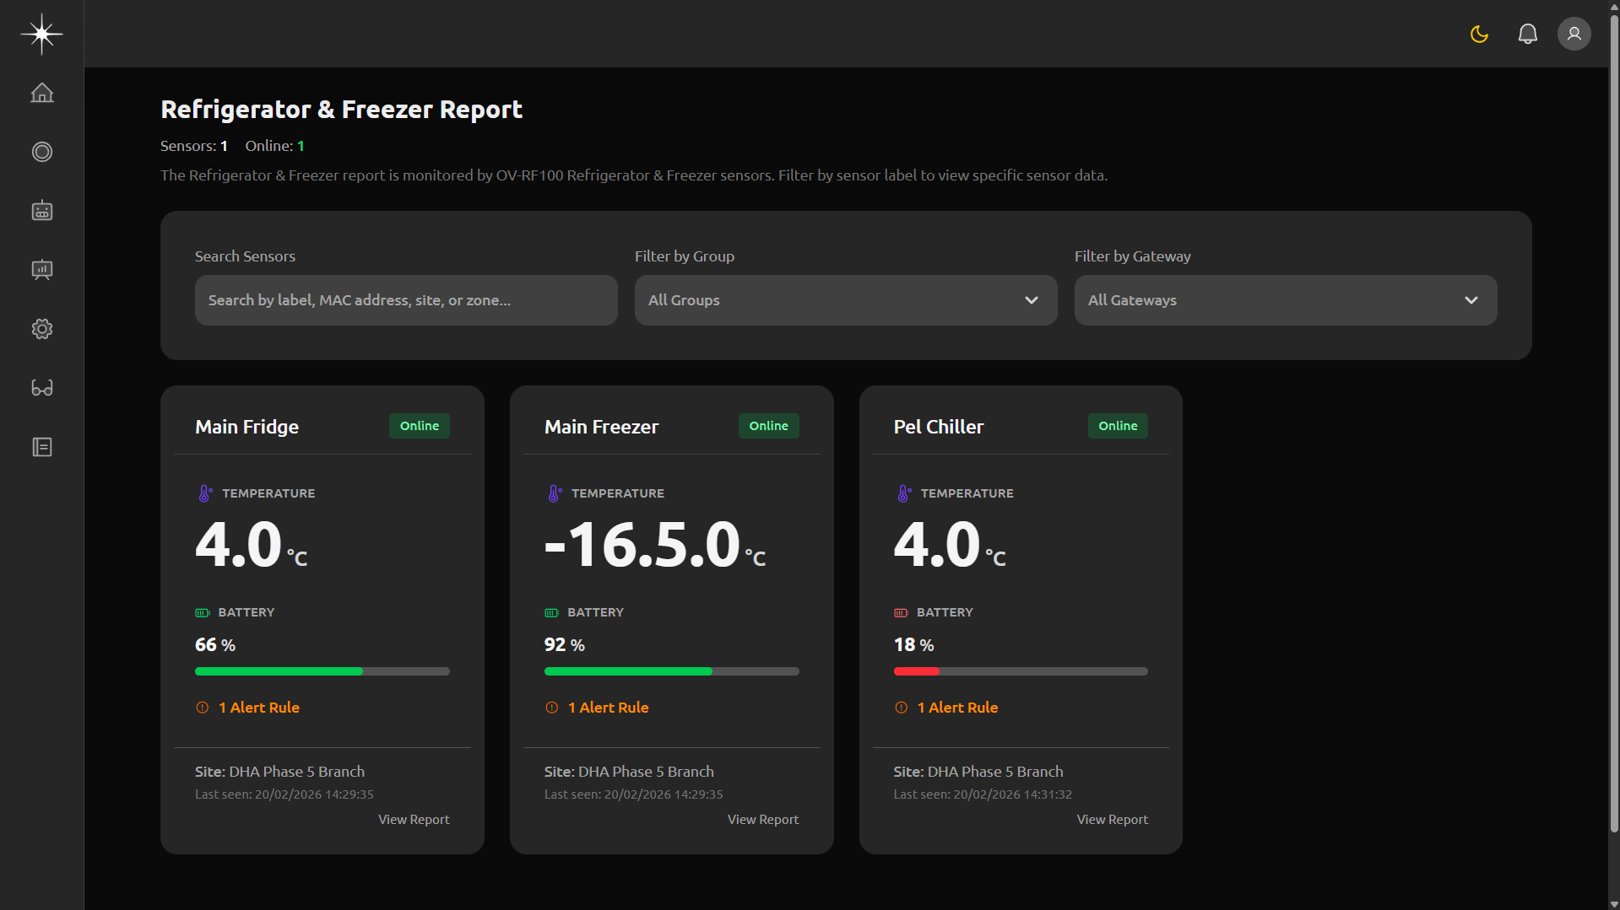Screen dimensions: 1620x910
Task: Click inside the Search Sensors field
Action: pos(406,300)
